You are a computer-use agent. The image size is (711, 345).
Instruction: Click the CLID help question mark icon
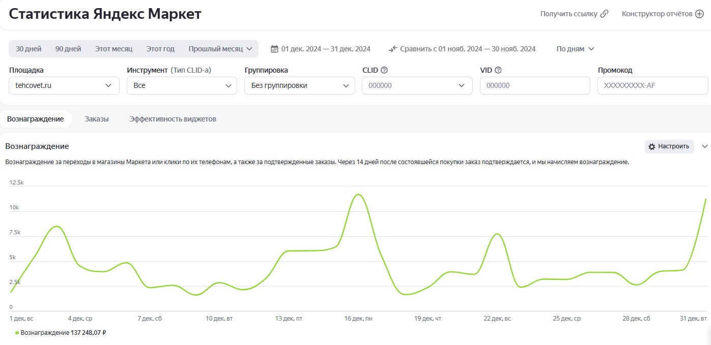(384, 70)
